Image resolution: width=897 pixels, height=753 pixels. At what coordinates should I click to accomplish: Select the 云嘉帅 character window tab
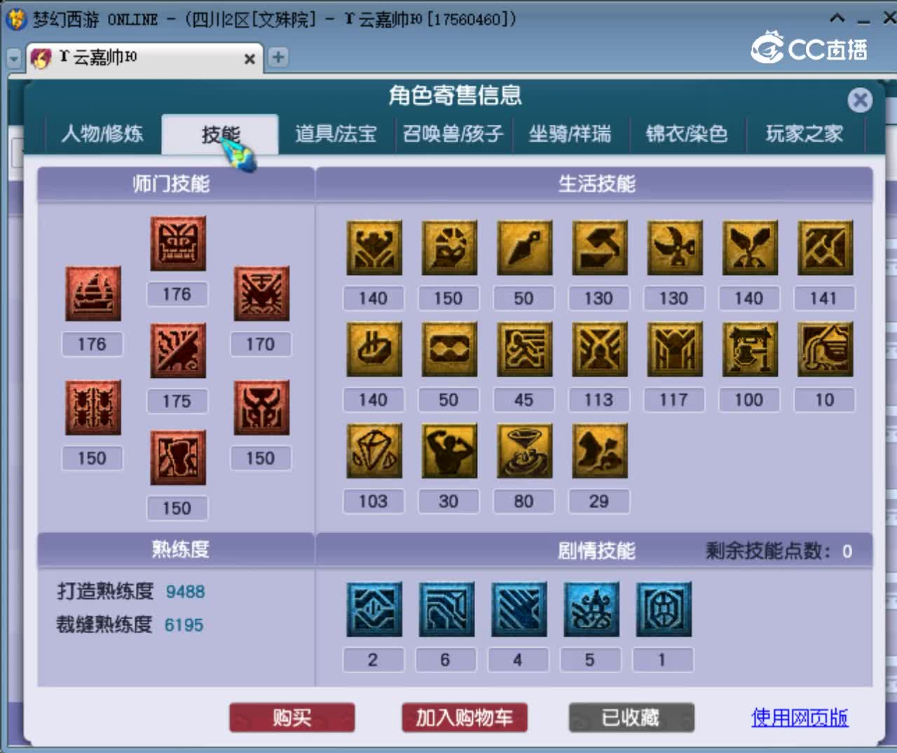pyautogui.click(x=144, y=57)
